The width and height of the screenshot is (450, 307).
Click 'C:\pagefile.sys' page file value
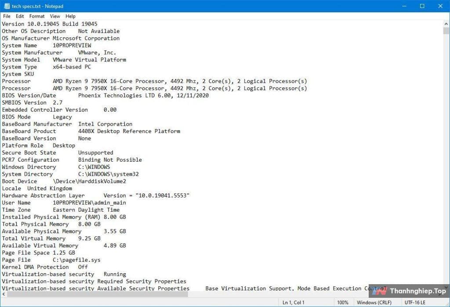click(x=76, y=260)
